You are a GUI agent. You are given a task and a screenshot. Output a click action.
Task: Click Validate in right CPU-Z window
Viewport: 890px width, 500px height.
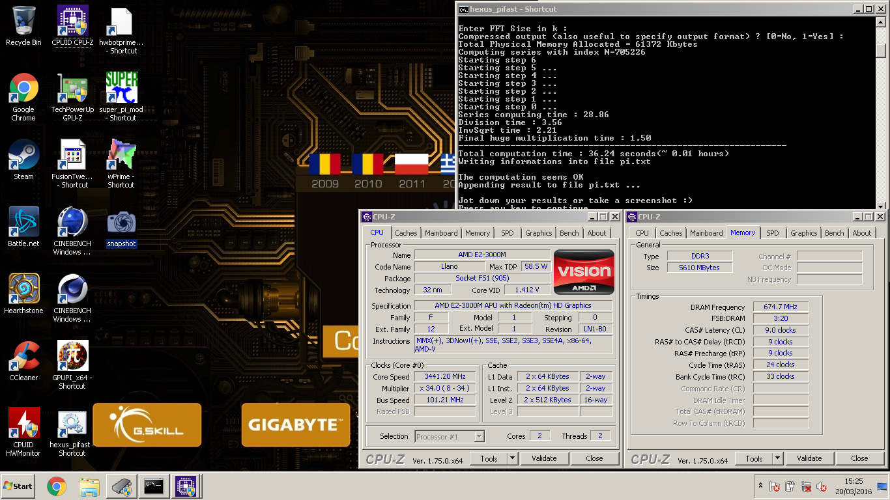tap(809, 458)
